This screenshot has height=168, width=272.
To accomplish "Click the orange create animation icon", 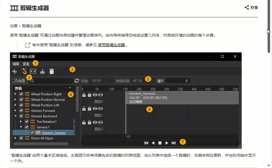I will 24,71.
